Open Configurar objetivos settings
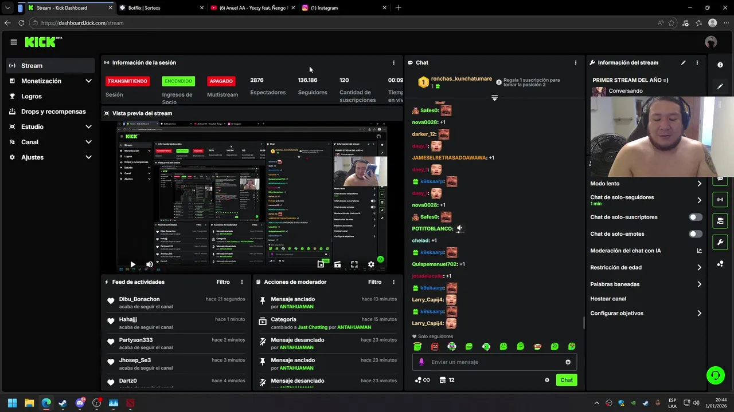734x412 pixels. (x=646, y=313)
